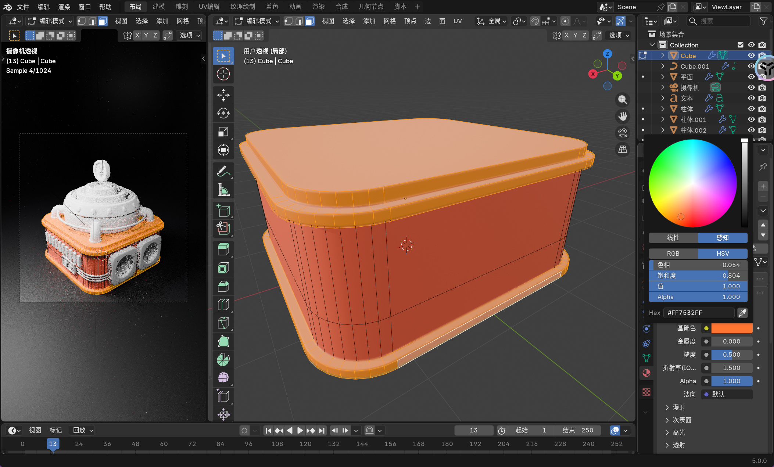The height and width of the screenshot is (467, 774).
Task: Select the Rotate tool icon
Action: tap(223, 114)
